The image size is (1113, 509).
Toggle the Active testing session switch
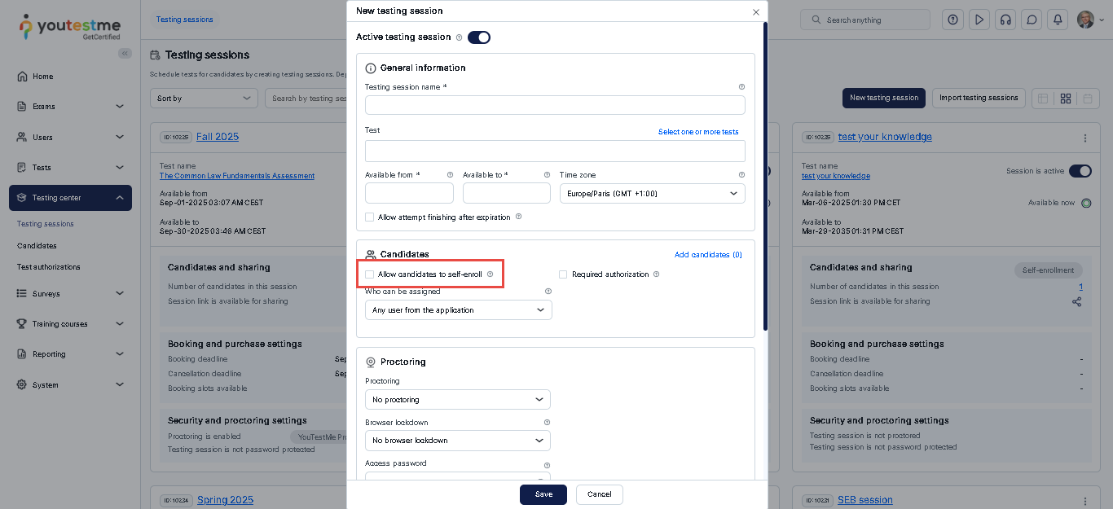[479, 37]
